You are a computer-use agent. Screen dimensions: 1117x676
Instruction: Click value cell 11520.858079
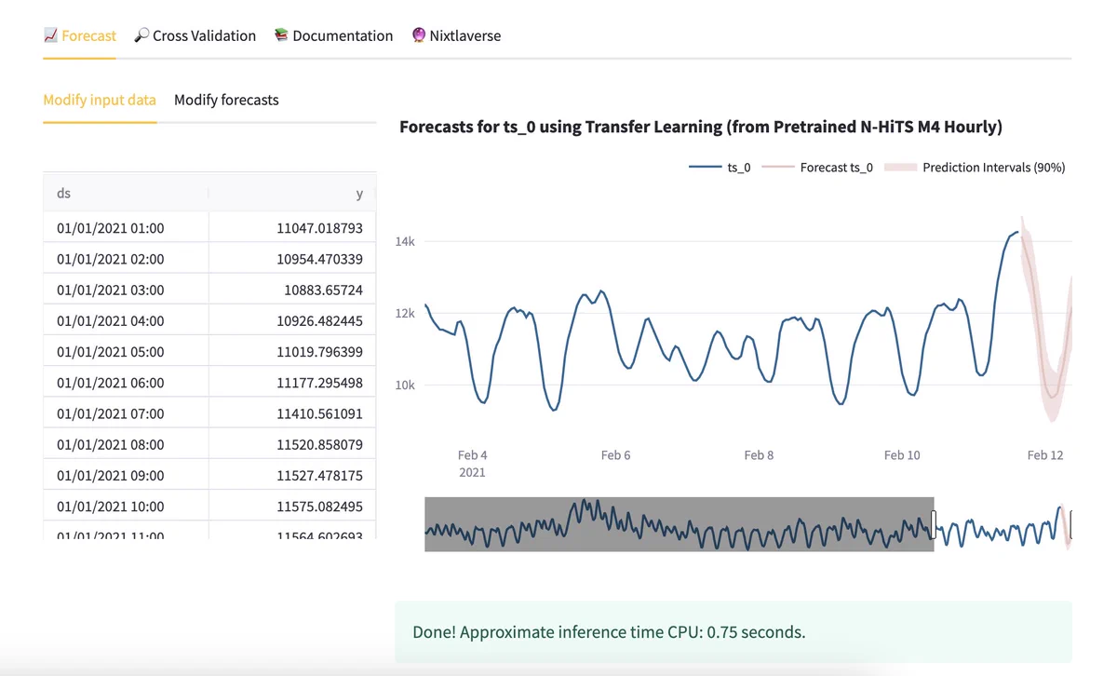292,444
